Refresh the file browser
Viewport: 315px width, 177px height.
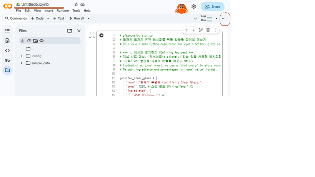[x=29, y=41]
